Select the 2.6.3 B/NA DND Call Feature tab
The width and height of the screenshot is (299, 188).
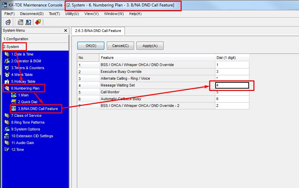click(98, 31)
